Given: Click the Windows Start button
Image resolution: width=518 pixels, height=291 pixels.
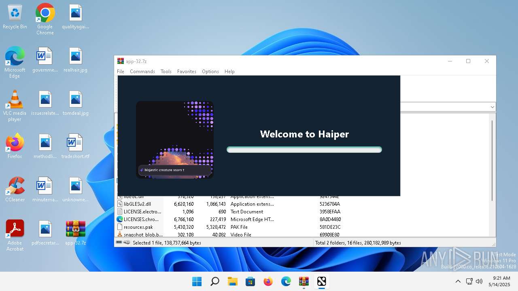Looking at the screenshot, I should tap(197, 281).
